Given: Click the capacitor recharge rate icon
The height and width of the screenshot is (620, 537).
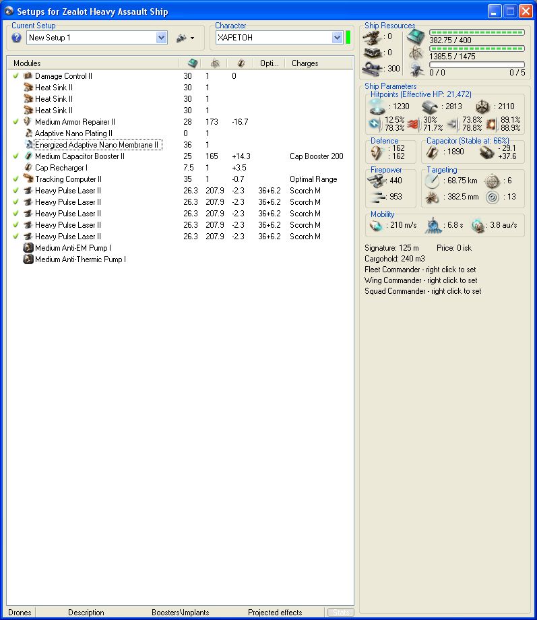Looking at the screenshot, I should [486, 152].
